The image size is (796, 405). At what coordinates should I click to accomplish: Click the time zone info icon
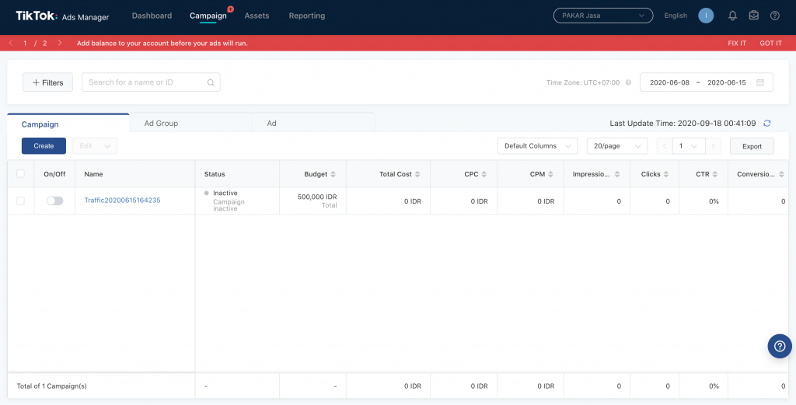tap(628, 82)
